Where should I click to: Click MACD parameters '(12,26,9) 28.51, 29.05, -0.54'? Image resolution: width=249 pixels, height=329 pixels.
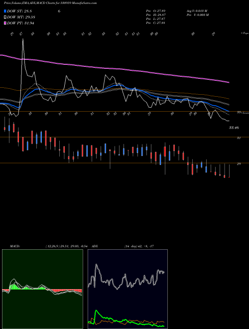coord(66,246)
